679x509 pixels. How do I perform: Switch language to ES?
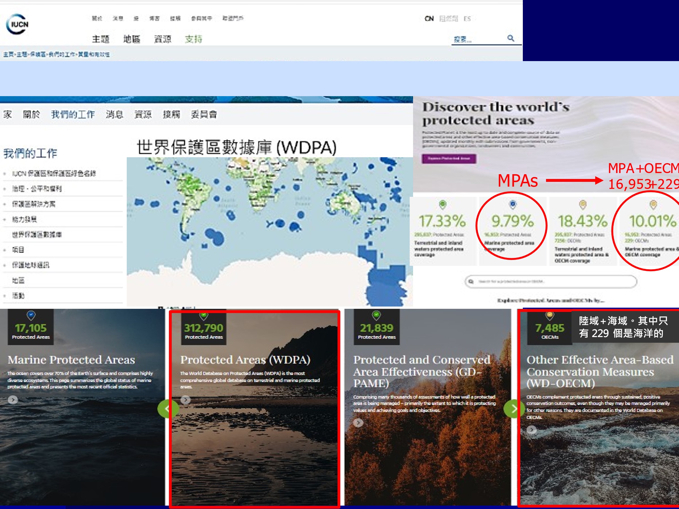pyautogui.click(x=467, y=19)
